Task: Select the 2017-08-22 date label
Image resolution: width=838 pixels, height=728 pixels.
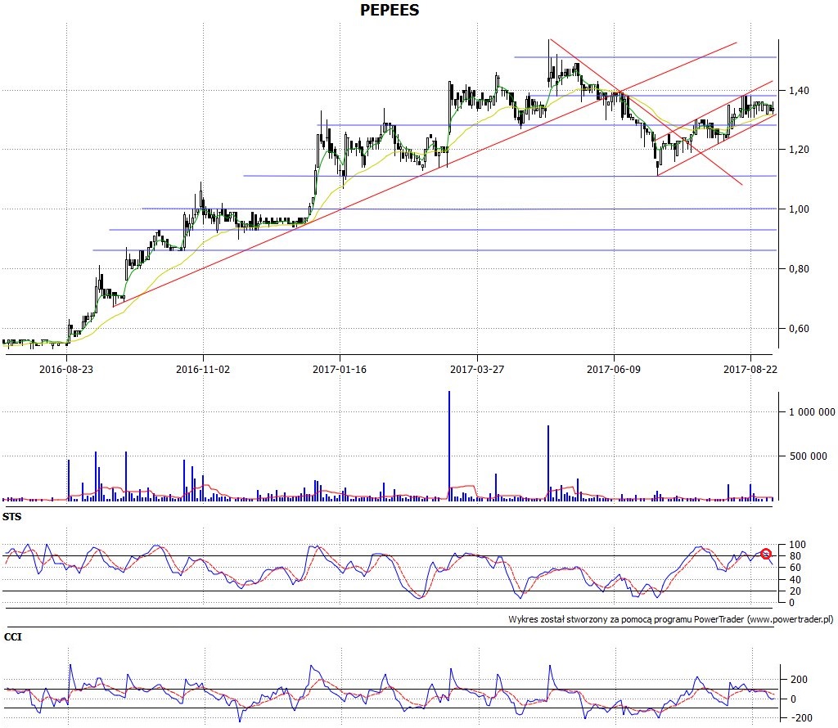Action: [750, 369]
